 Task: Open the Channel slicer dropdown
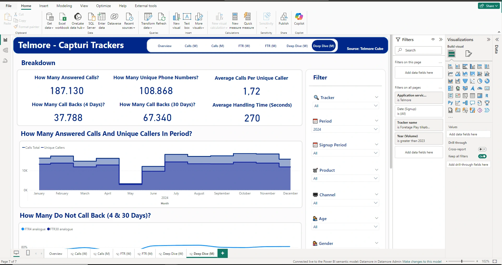click(x=345, y=203)
